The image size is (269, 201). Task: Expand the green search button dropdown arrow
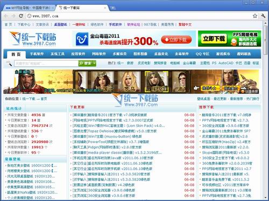pyautogui.click(x=94, y=63)
